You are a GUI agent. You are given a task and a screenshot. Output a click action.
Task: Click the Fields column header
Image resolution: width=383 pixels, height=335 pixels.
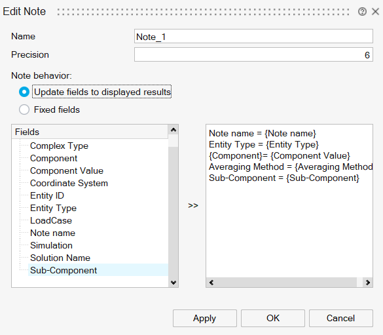click(90, 132)
